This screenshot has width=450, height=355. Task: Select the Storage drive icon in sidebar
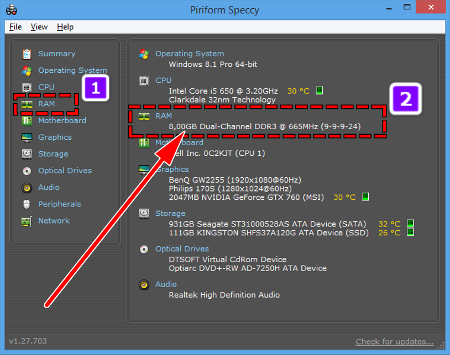tap(27, 154)
